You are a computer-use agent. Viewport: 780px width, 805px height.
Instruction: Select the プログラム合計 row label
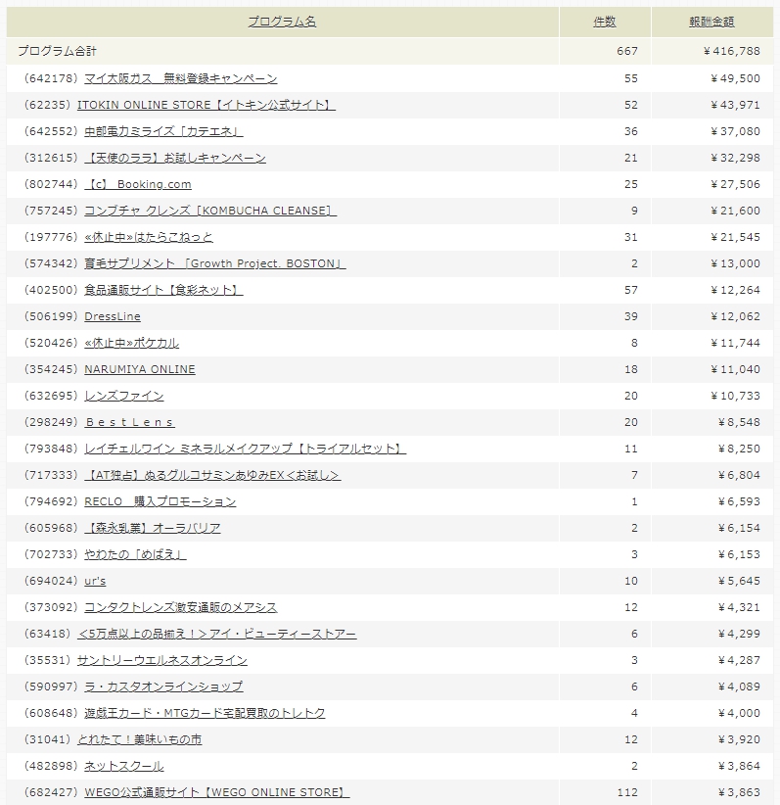57,51
